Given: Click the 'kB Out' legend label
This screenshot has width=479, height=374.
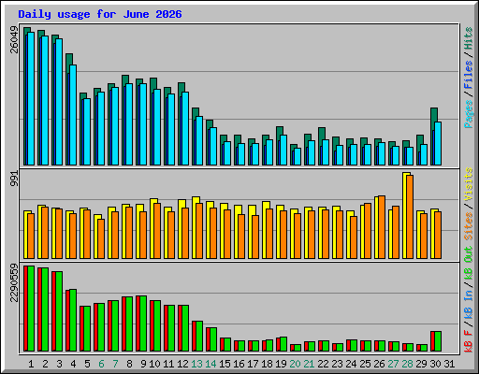Looking at the screenshot, I should 468,264.
